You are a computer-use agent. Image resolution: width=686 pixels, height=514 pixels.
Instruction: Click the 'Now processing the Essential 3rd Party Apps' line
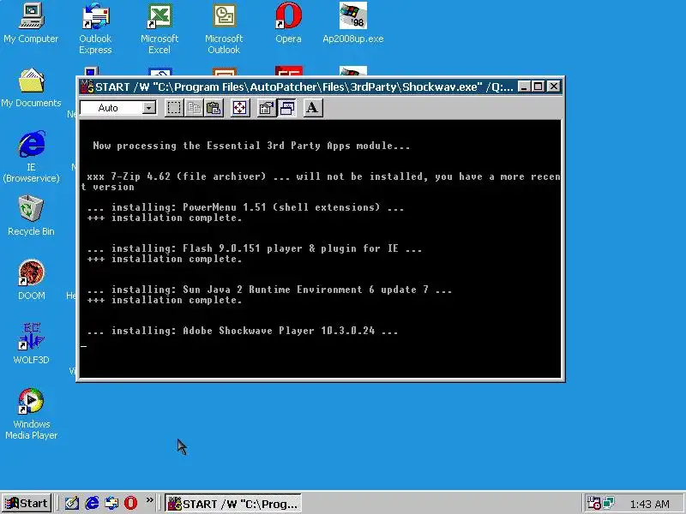(x=251, y=146)
